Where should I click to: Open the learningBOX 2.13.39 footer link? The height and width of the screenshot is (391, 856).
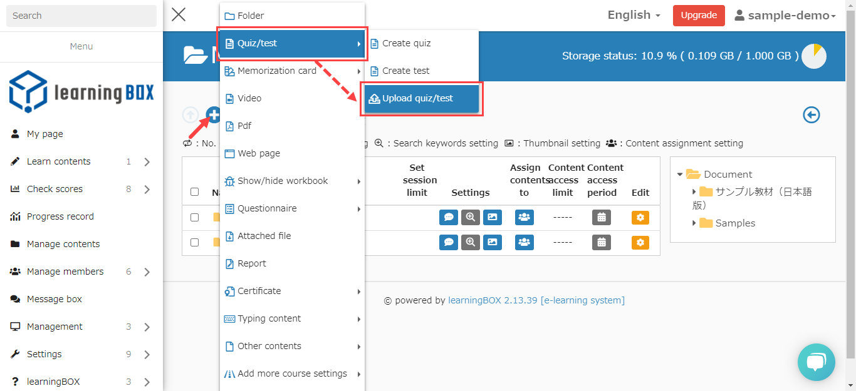(493, 300)
